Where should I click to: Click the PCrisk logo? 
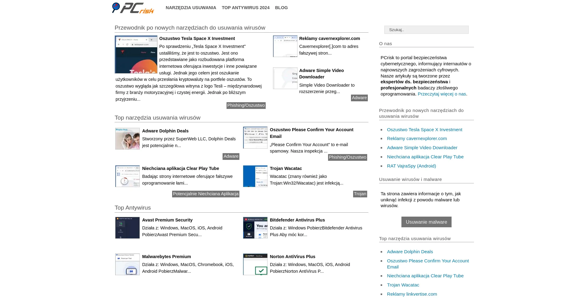pyautogui.click(x=133, y=8)
